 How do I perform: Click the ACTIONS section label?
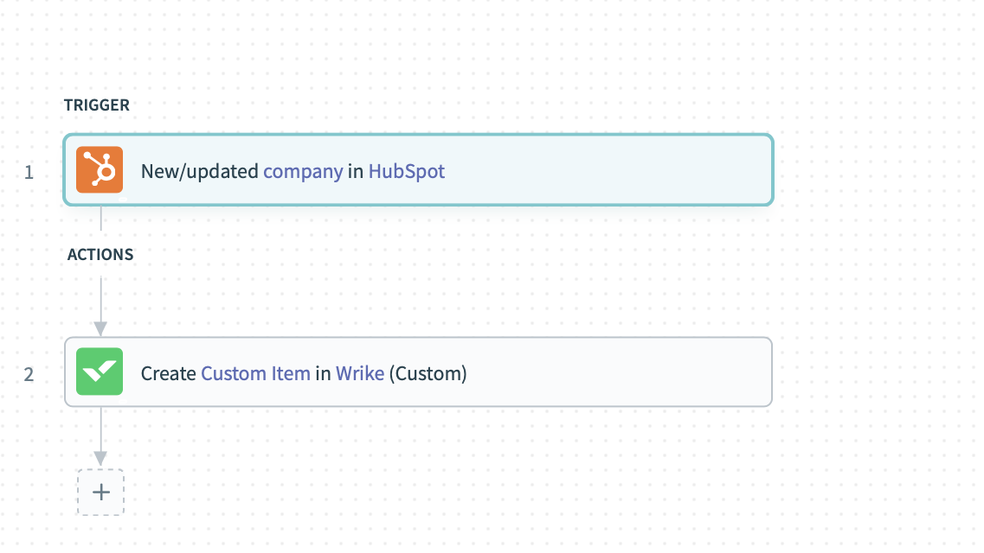(x=100, y=255)
